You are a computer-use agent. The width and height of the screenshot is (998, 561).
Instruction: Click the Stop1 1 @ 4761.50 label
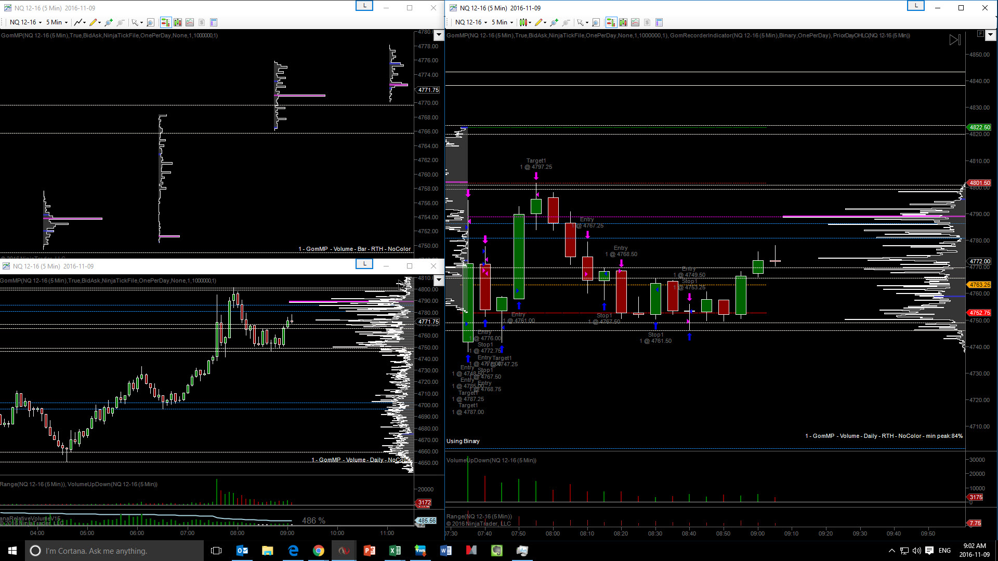[655, 338]
